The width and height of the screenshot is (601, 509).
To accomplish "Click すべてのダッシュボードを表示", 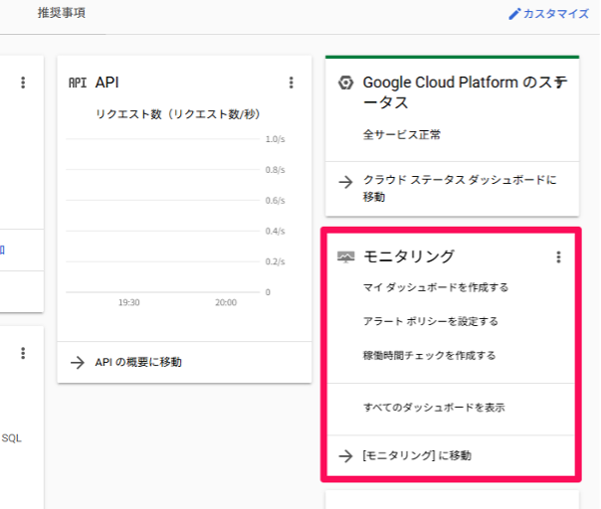I will point(434,408).
